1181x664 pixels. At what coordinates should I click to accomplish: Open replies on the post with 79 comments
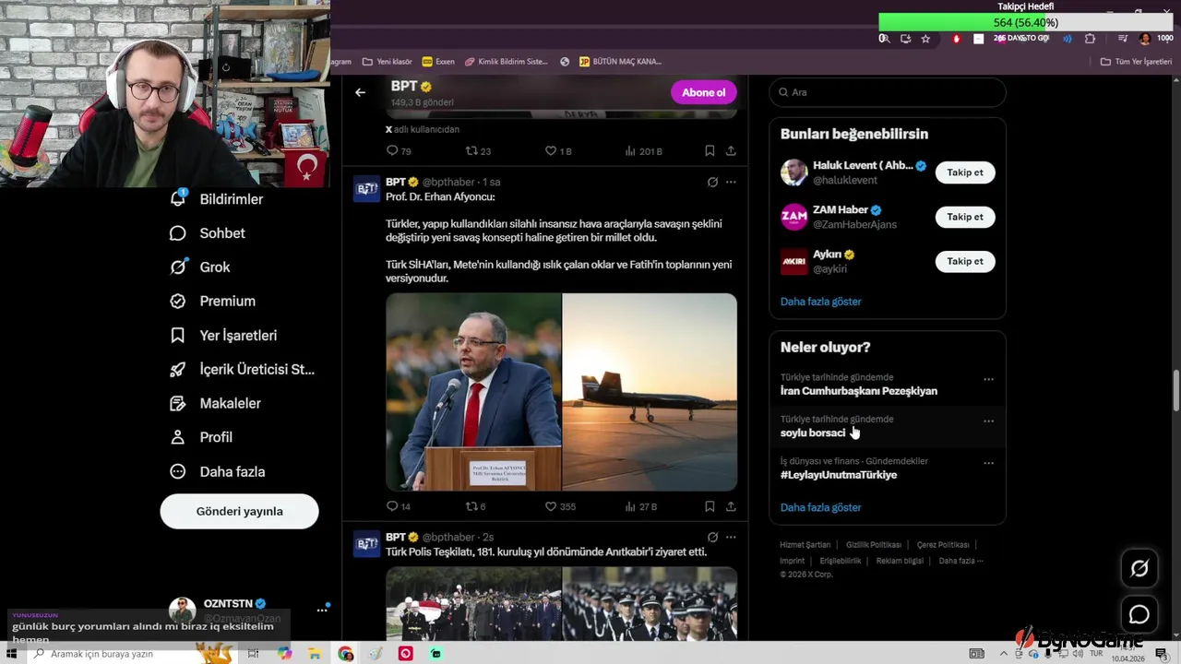point(399,151)
